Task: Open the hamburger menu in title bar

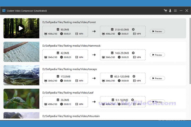Action: pos(175,11)
